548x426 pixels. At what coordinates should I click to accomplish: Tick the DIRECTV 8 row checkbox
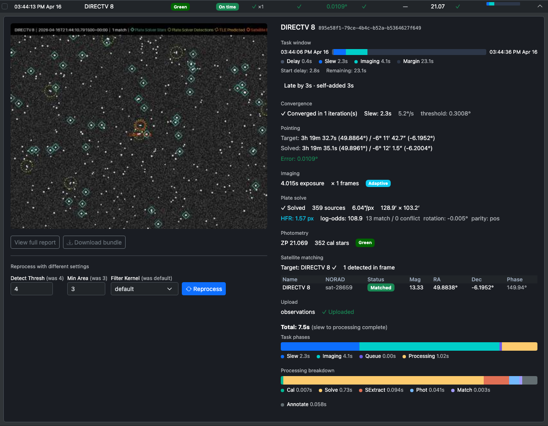[x=5, y=6]
